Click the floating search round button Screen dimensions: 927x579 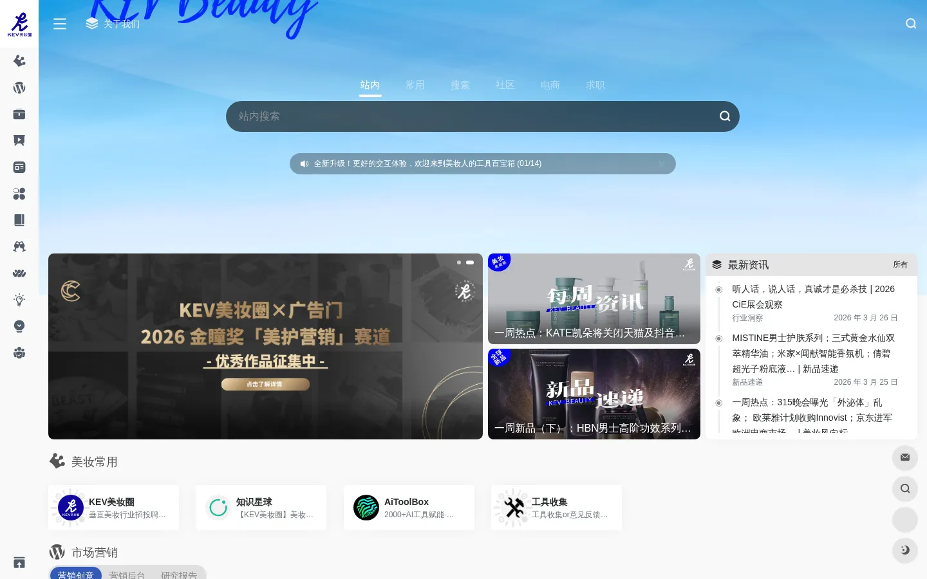[905, 488]
